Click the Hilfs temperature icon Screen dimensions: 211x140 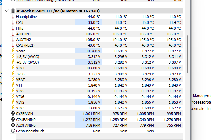13,28
